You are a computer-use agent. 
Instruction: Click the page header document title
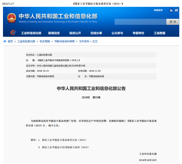click(98, 4)
